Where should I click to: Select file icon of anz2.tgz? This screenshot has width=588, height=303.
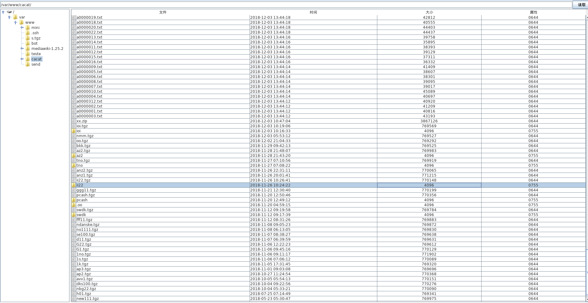click(x=74, y=170)
